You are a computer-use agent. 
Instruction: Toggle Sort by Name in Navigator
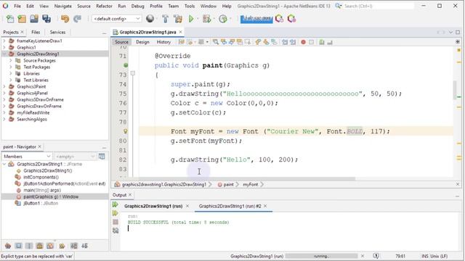point(74,246)
